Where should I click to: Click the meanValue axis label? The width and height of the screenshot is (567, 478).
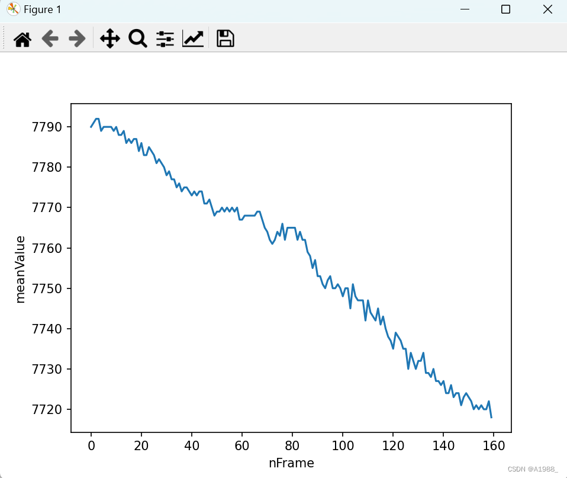point(21,268)
